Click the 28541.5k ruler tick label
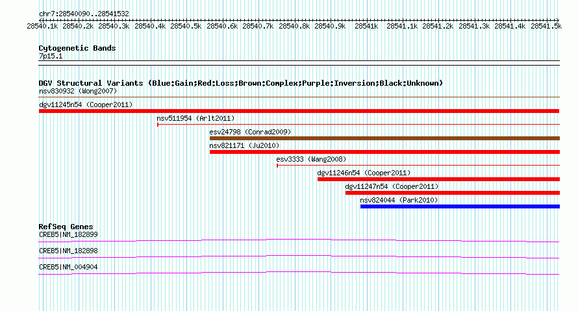The height and width of the screenshot is (311, 578). tap(546, 26)
